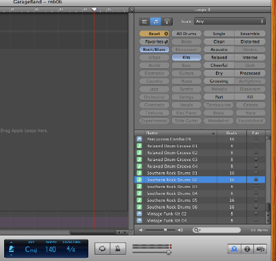Click the 4/4 time signature

(x=71, y=249)
